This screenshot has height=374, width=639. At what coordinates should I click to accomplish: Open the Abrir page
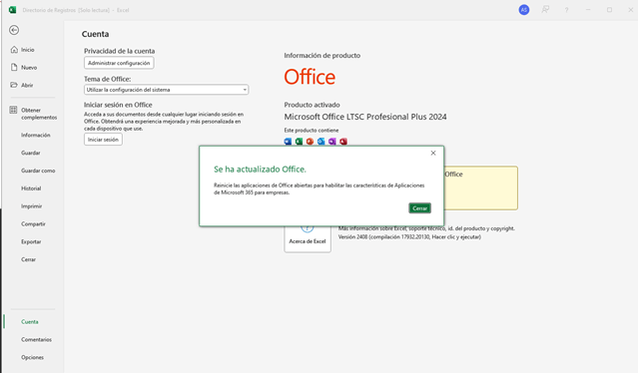27,85
